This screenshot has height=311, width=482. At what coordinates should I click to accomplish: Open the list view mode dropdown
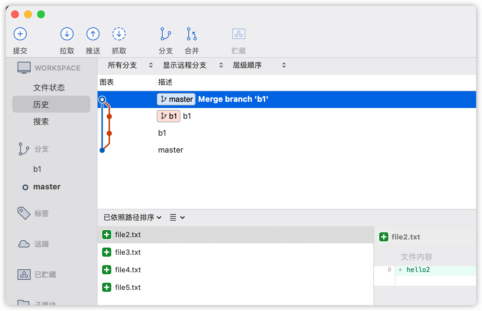click(177, 217)
